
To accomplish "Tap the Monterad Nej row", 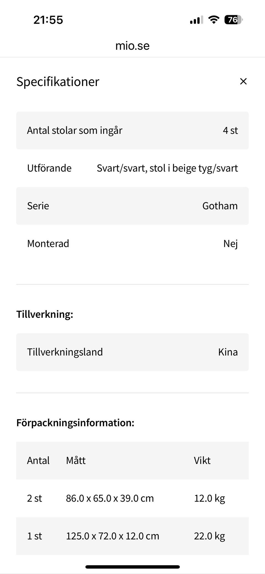I will tap(132, 244).
